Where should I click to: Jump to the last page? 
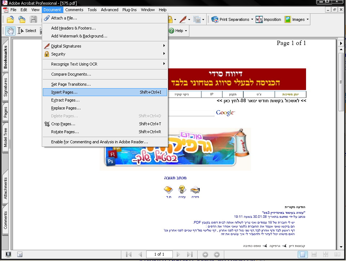coord(190,254)
